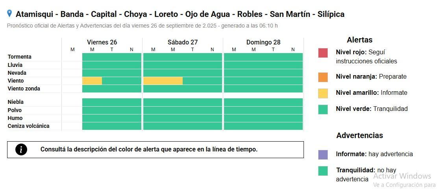Click the green Tranquilidad advertencia swatch
The height and width of the screenshot is (190, 437).
[323, 171]
